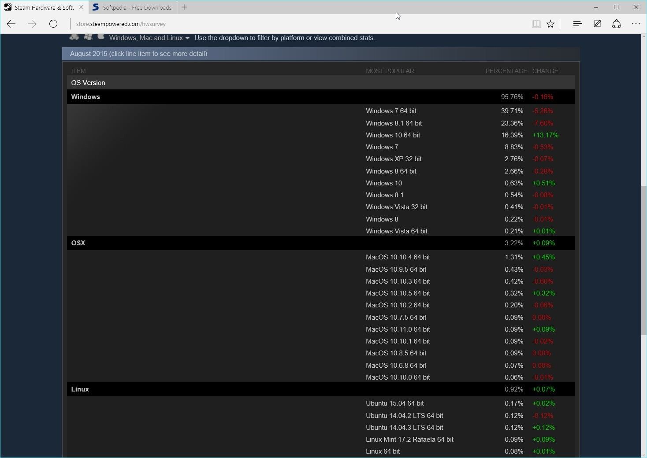Open the Hub lines icon

(x=577, y=24)
